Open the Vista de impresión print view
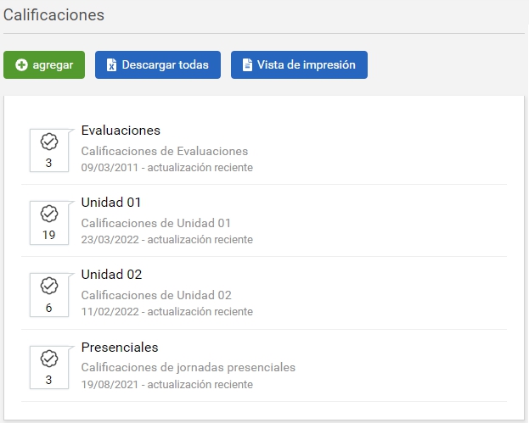Image resolution: width=529 pixels, height=423 pixels. tap(299, 65)
